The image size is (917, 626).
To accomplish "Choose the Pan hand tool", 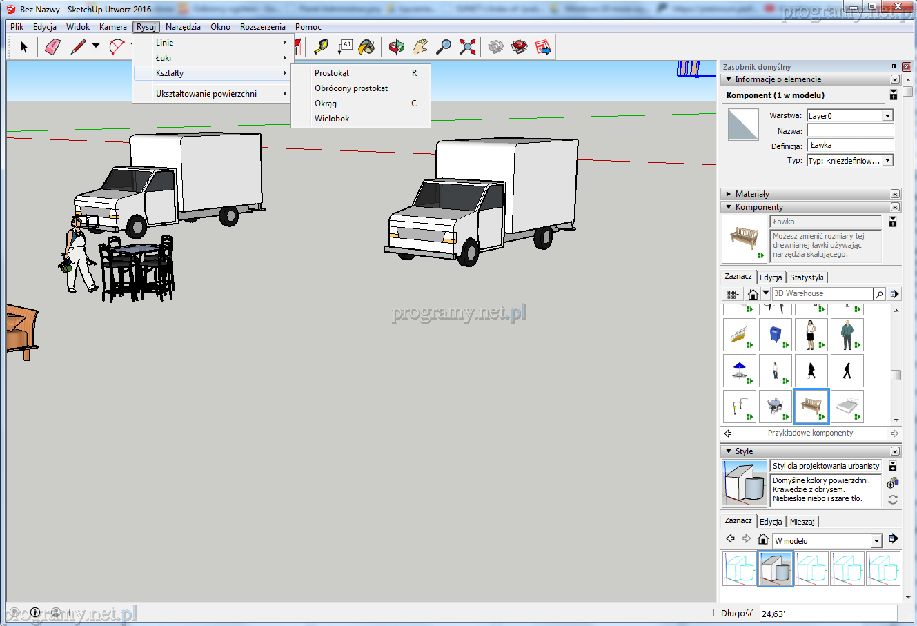I will pos(420,47).
